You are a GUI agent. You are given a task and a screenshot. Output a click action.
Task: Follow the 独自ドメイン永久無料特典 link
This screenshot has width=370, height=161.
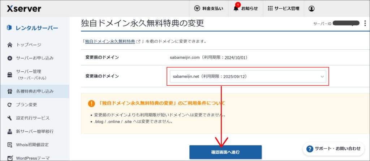click(x=110, y=42)
